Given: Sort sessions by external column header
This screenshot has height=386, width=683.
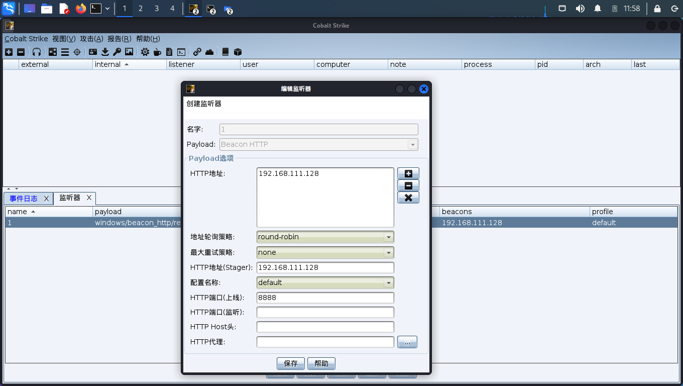Looking at the screenshot, I should pyautogui.click(x=56, y=64).
